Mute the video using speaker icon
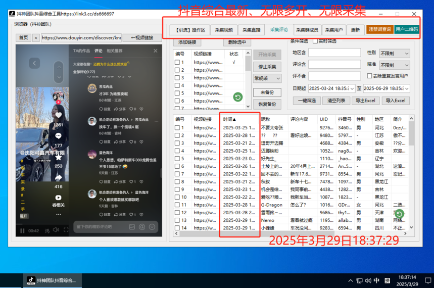 pyautogui.click(x=56, y=230)
